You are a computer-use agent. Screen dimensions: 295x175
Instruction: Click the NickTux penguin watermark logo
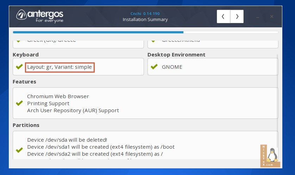pyautogui.click(x=270, y=156)
